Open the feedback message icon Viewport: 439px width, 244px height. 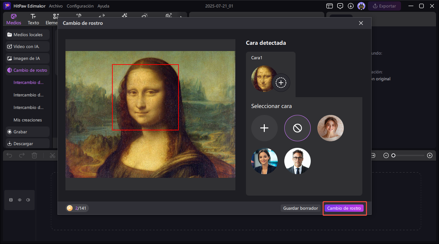click(340, 6)
